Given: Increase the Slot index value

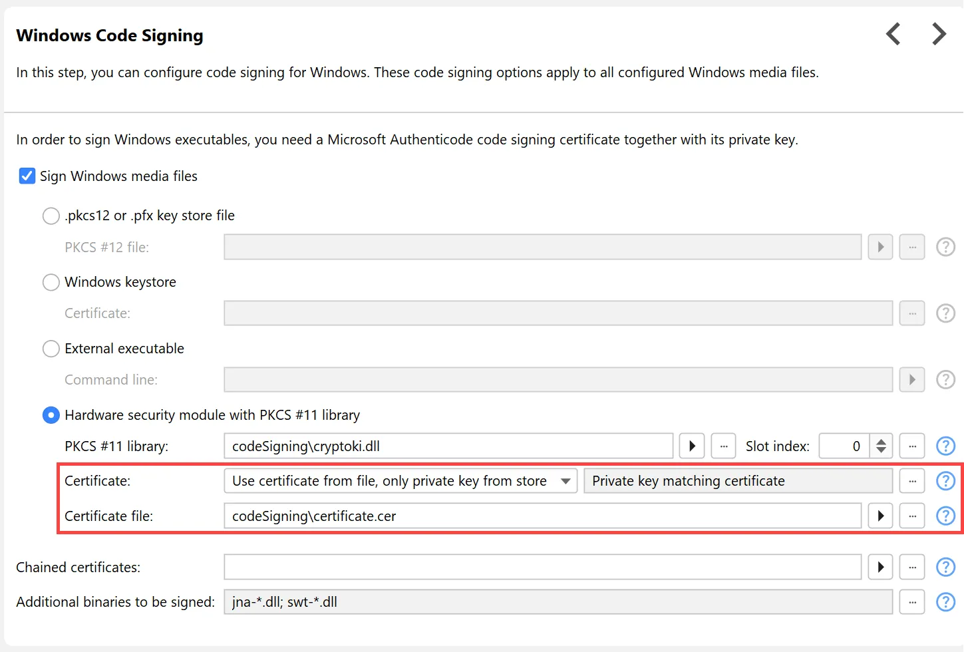Looking at the screenshot, I should click(881, 441).
